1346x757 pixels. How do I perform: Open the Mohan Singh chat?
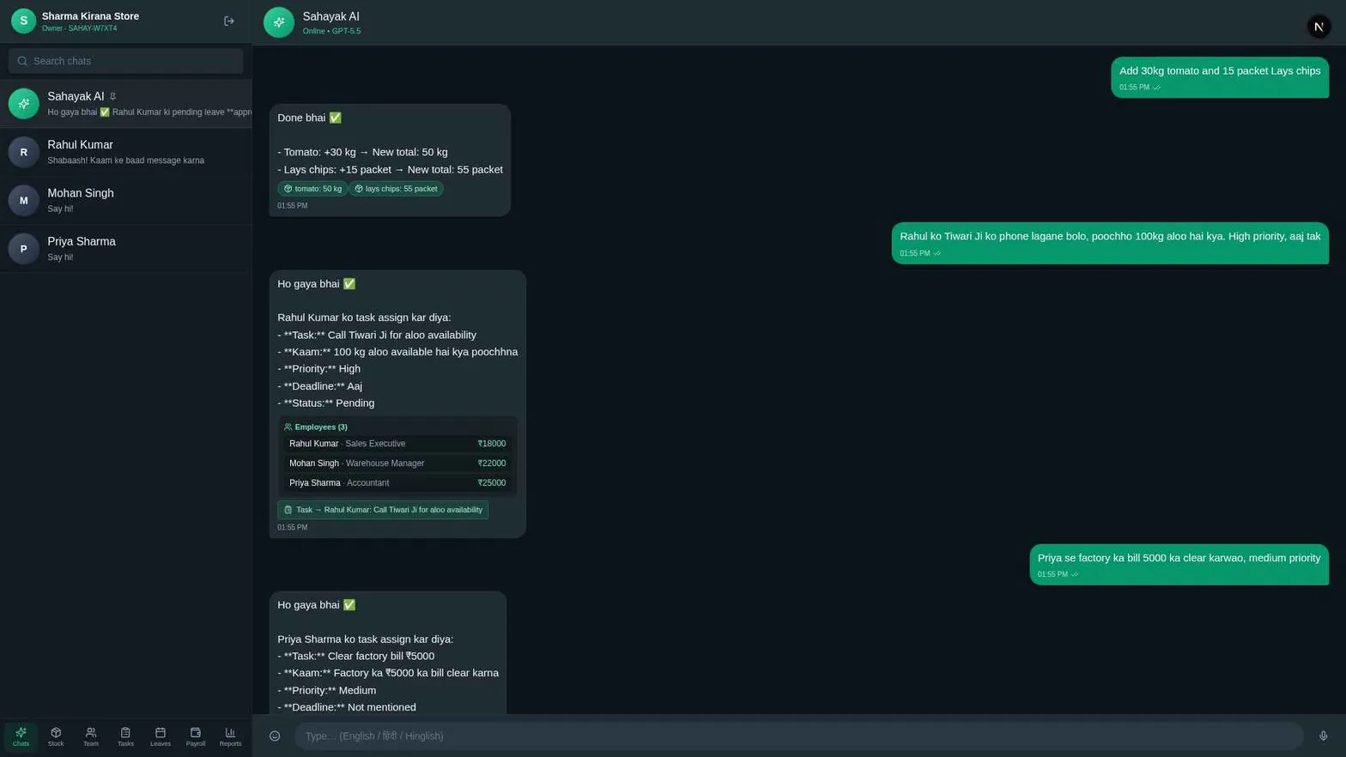point(126,200)
